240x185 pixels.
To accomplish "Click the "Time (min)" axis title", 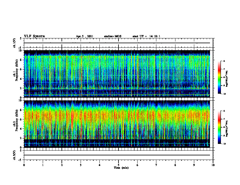I will click(121, 168).
